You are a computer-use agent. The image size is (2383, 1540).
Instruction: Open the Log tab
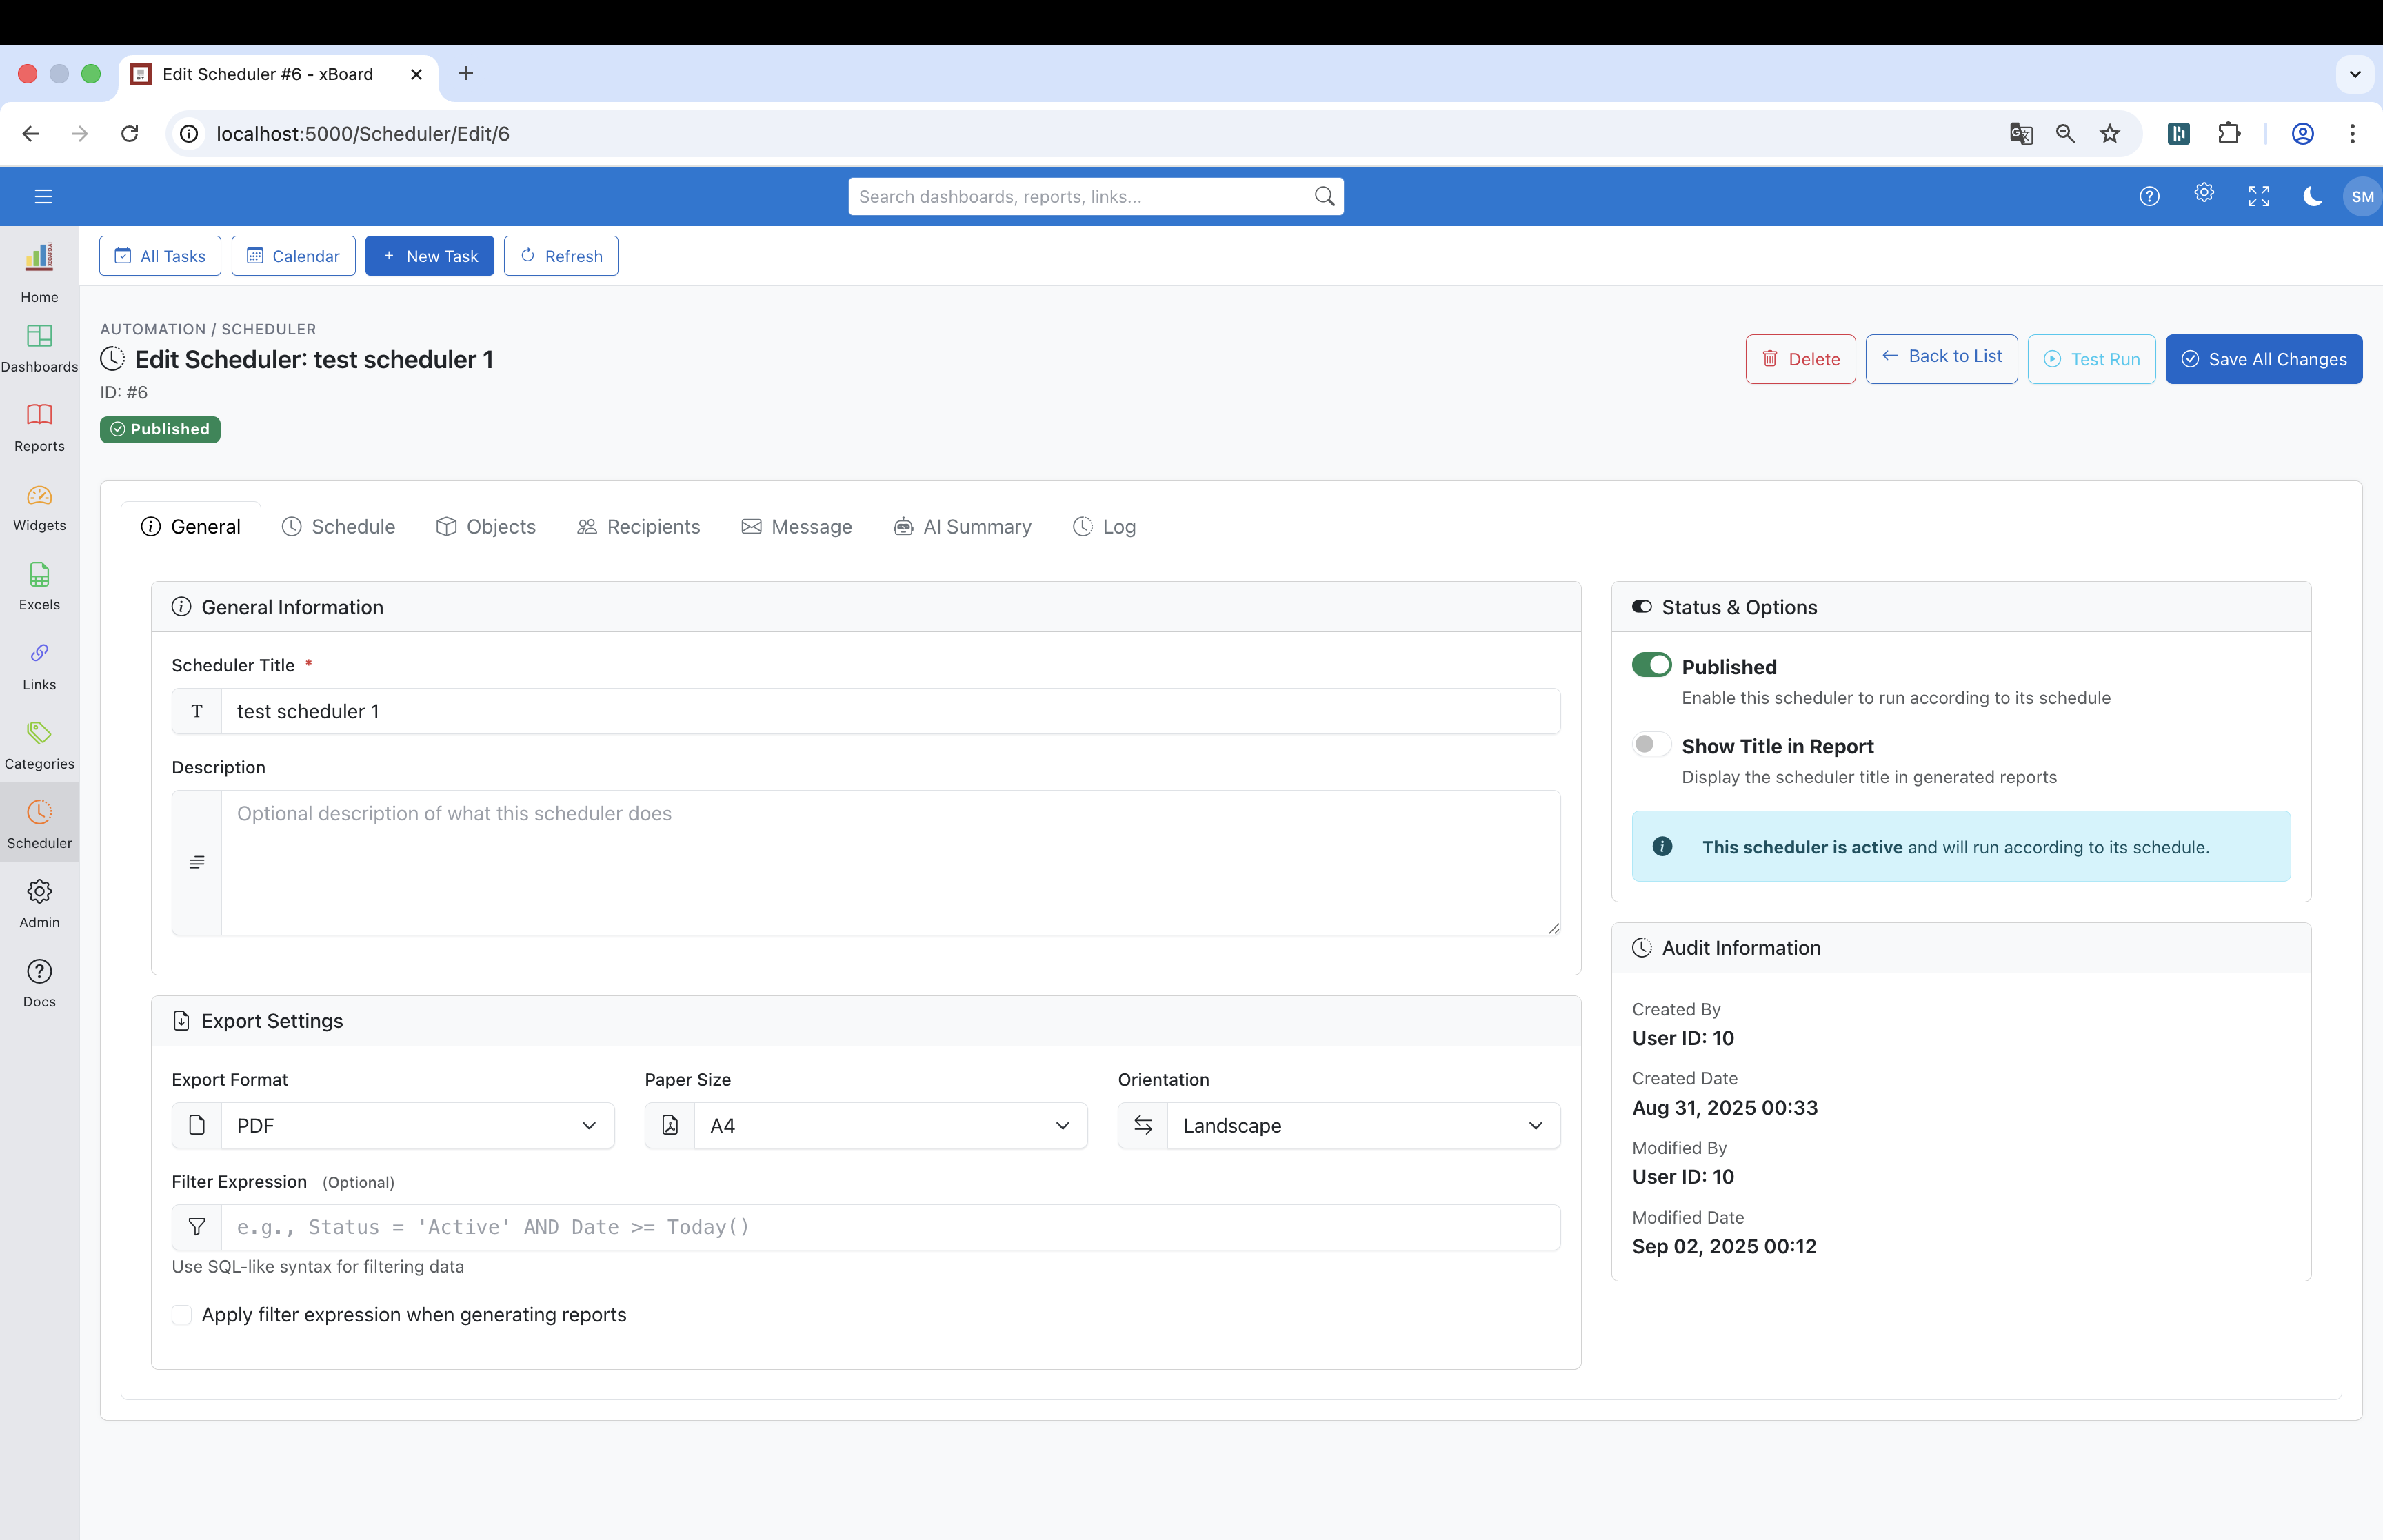click(1104, 526)
